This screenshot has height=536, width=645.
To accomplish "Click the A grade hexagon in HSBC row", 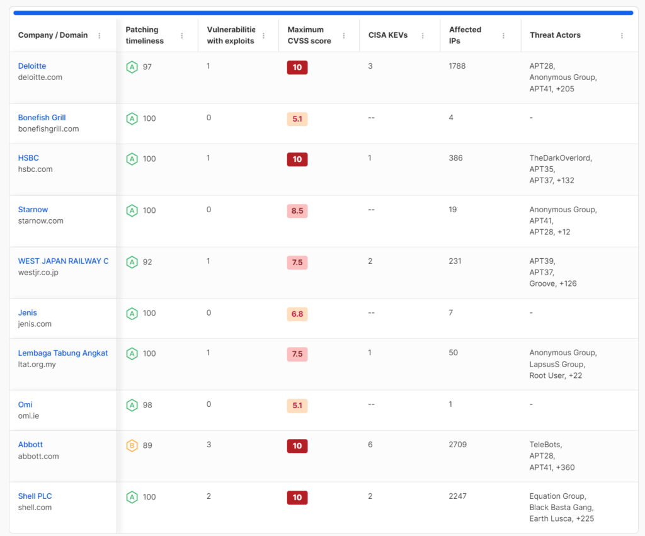I will tap(132, 159).
